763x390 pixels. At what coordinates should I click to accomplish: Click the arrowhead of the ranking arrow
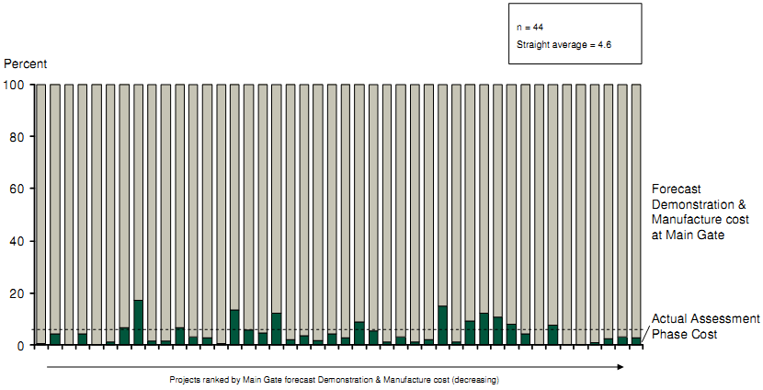(622, 366)
